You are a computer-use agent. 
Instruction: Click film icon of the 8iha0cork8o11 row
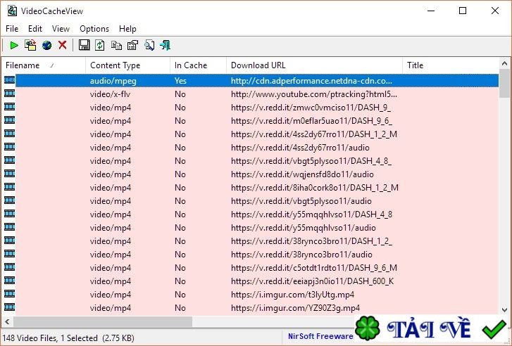tap(9, 187)
